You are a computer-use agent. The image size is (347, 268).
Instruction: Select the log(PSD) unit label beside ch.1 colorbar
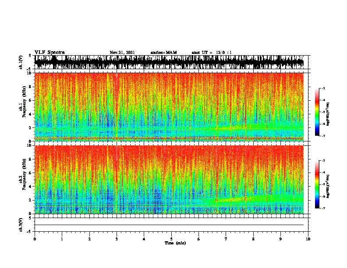click(x=328, y=114)
